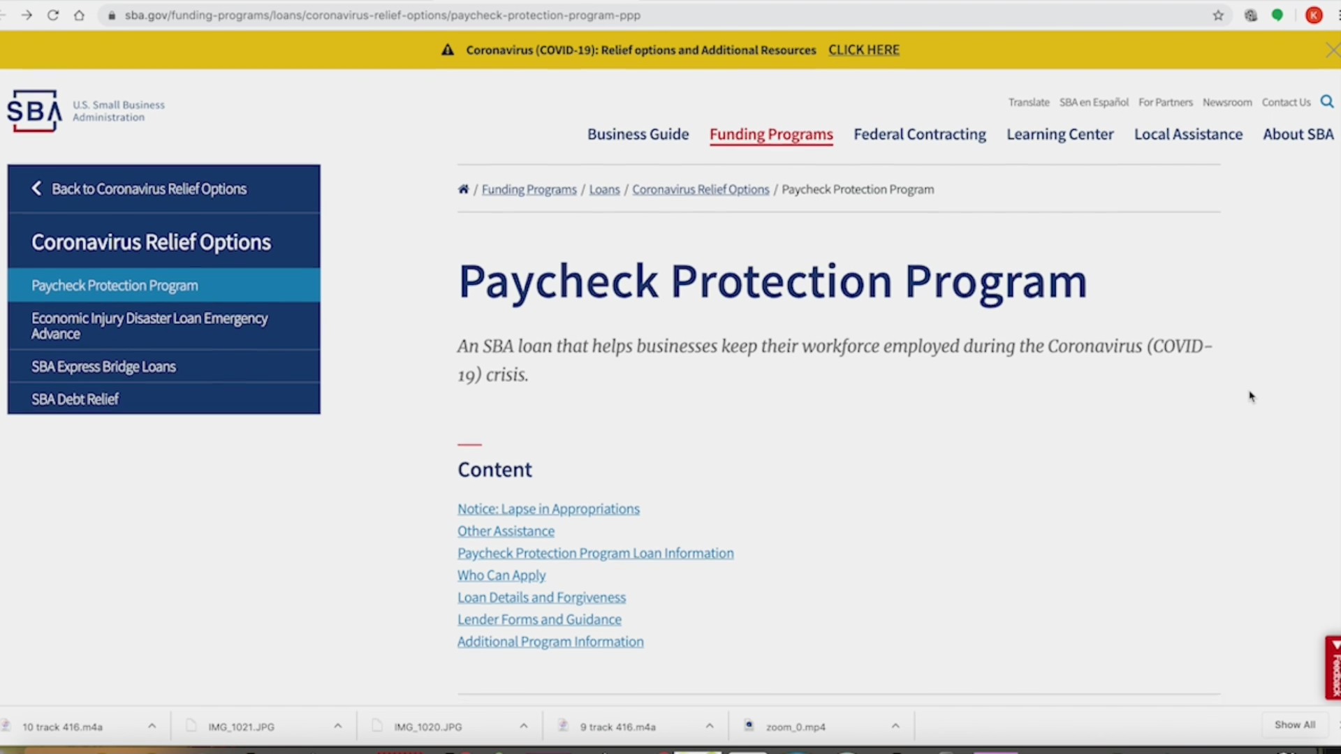1341x754 pixels.
Task: Open the Local Assistance menu
Action: pos(1188,134)
